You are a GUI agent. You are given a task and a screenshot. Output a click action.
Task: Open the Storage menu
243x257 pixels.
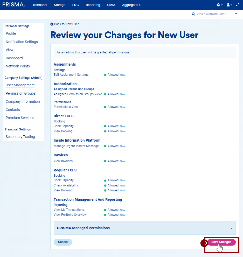click(x=59, y=5)
